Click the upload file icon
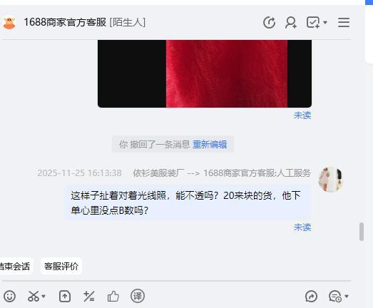Viewport: 373px width, 308px height. pos(65,297)
